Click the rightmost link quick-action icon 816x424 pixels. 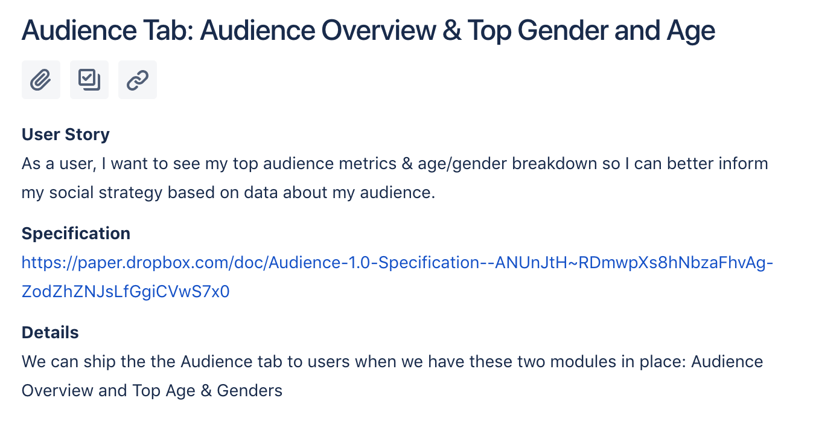(137, 79)
